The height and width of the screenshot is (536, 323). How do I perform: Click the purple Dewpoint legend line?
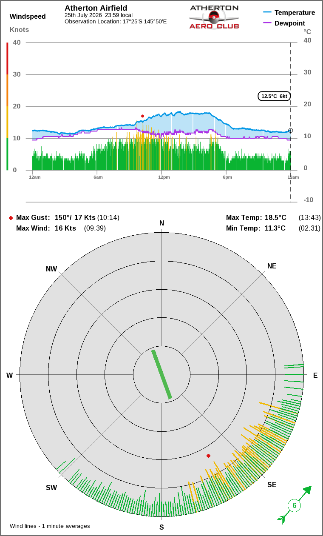click(x=267, y=23)
